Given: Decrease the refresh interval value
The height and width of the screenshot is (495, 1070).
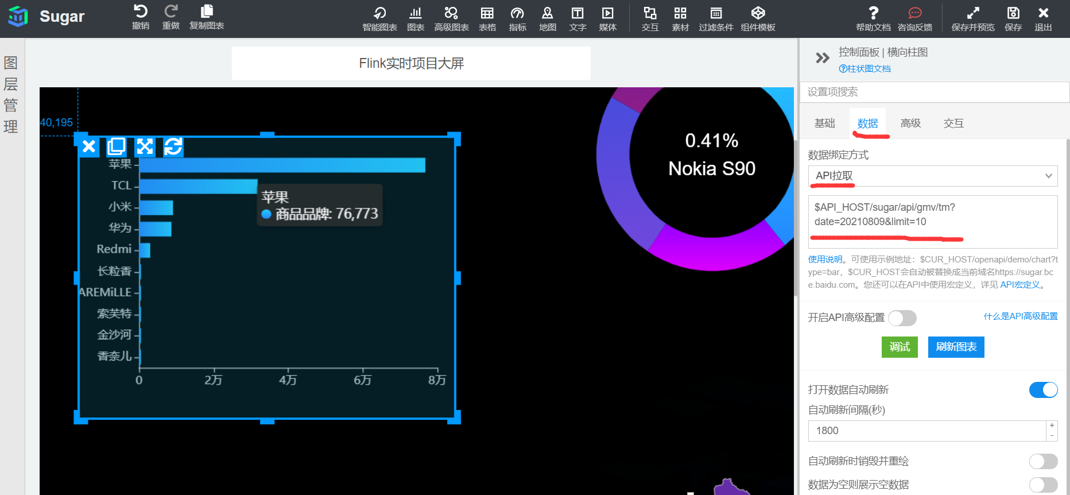Looking at the screenshot, I should click(x=1052, y=436).
